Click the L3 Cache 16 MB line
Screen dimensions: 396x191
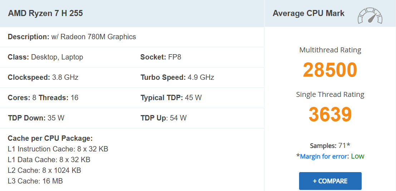coord(35,181)
